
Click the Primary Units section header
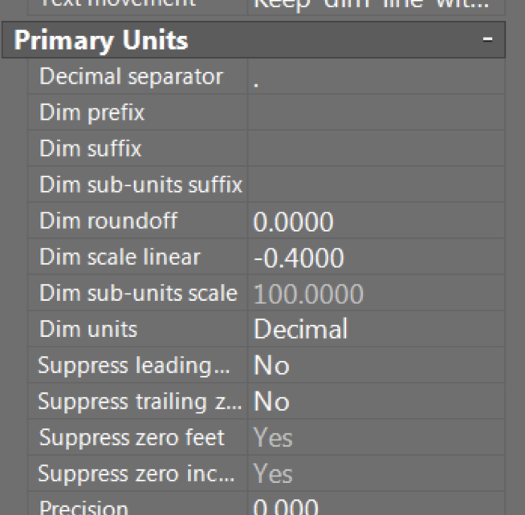[x=102, y=41]
